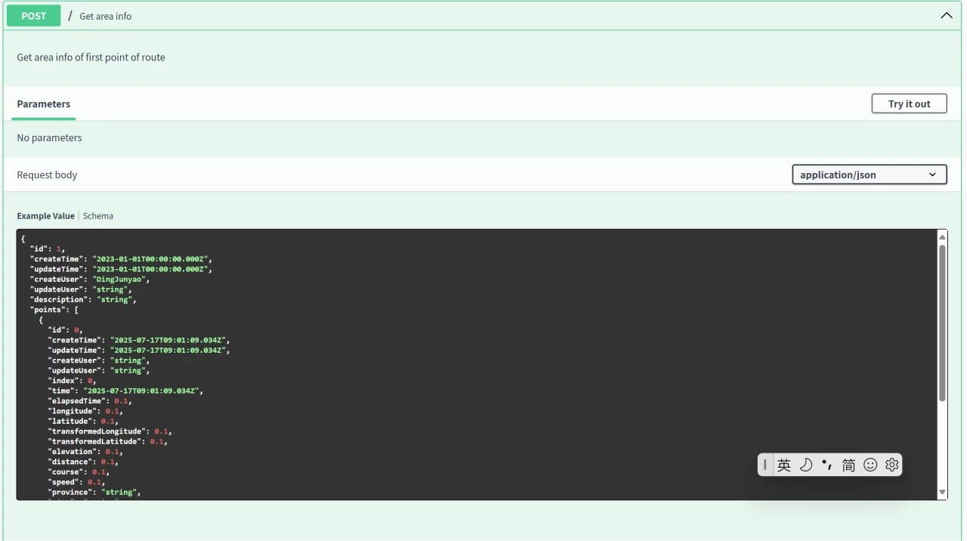Switch to the Schema tab
The image size is (967, 541).
pyautogui.click(x=98, y=216)
